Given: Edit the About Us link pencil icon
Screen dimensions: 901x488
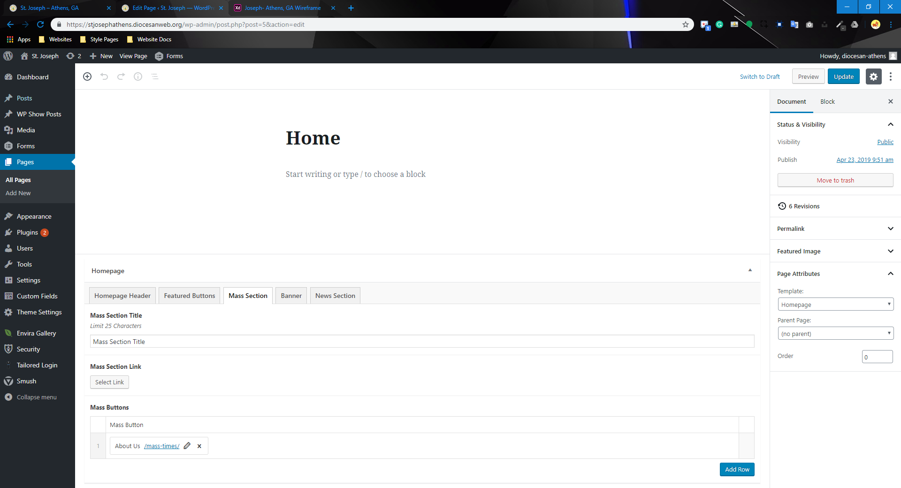Looking at the screenshot, I should [x=187, y=446].
